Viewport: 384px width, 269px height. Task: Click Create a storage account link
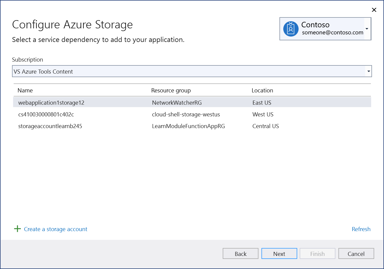(56, 229)
